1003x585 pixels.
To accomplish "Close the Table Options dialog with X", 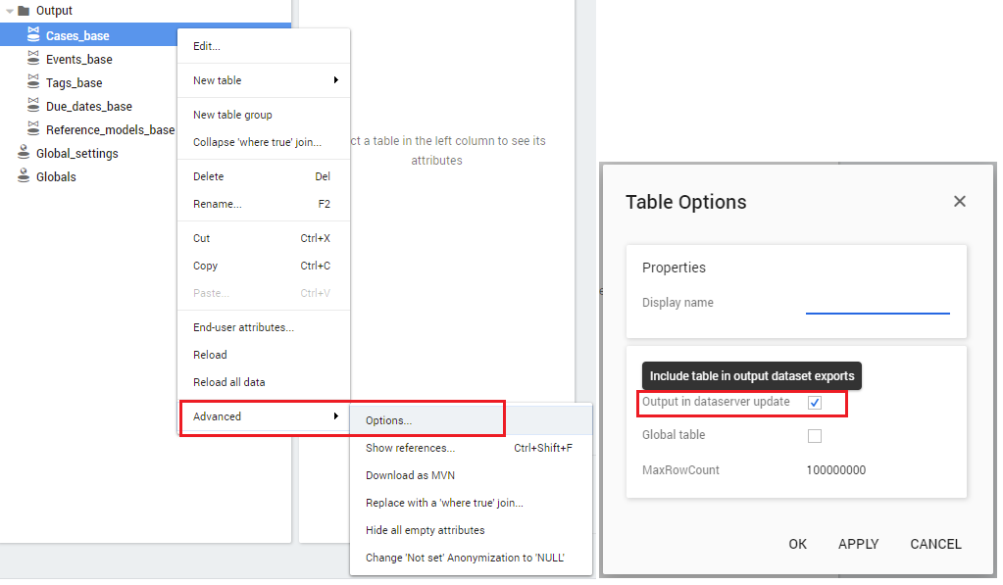I will (960, 201).
